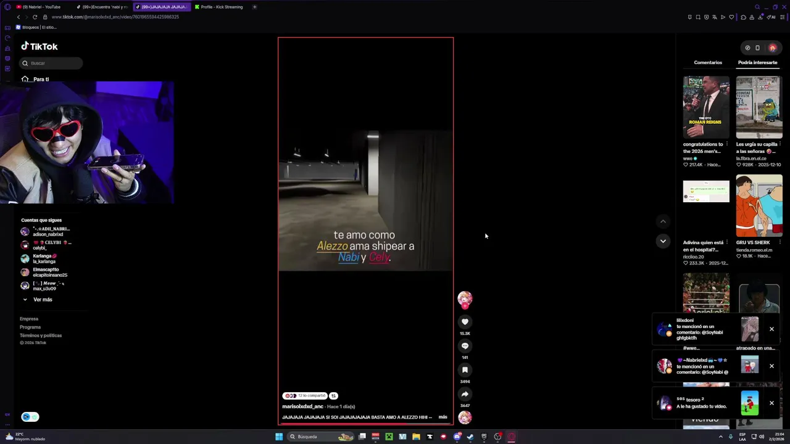Viewport: 790px width, 444px height.
Task: Click Términos y políticas footer link
Action: click(x=41, y=335)
